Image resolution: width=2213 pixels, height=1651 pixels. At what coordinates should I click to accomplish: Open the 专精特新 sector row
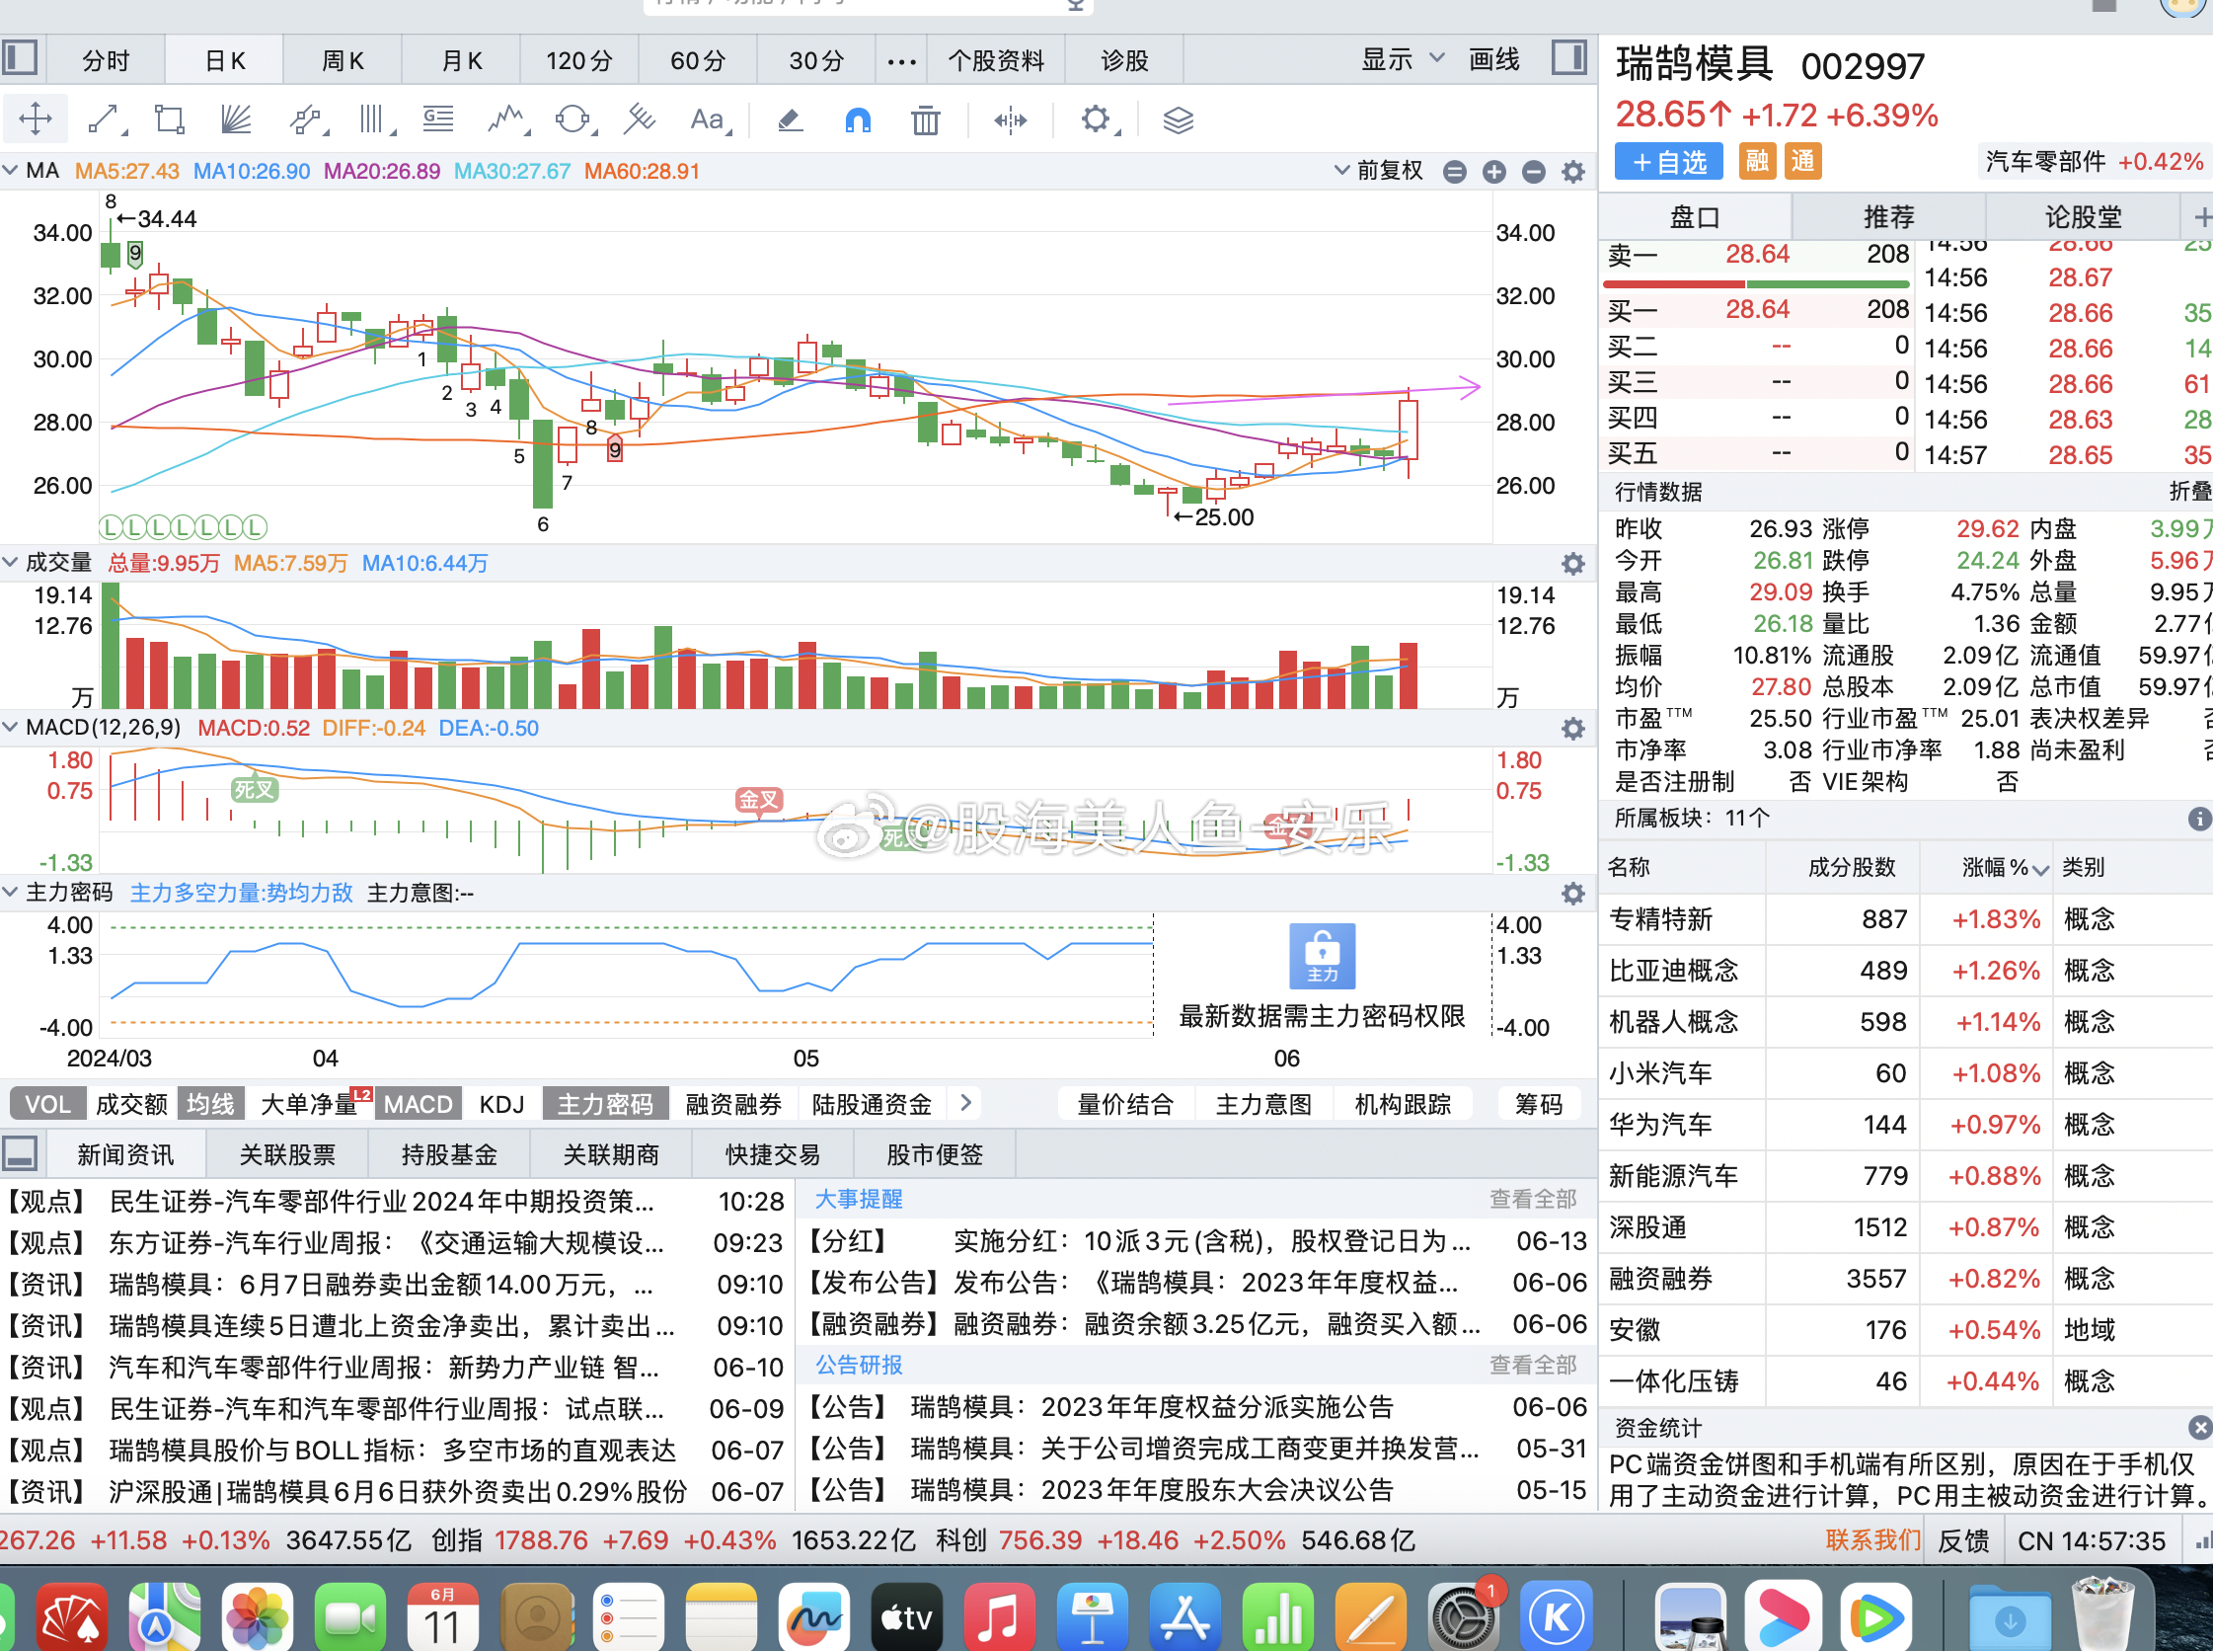click(1660, 918)
